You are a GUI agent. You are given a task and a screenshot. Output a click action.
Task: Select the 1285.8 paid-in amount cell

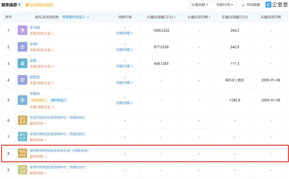(235, 100)
